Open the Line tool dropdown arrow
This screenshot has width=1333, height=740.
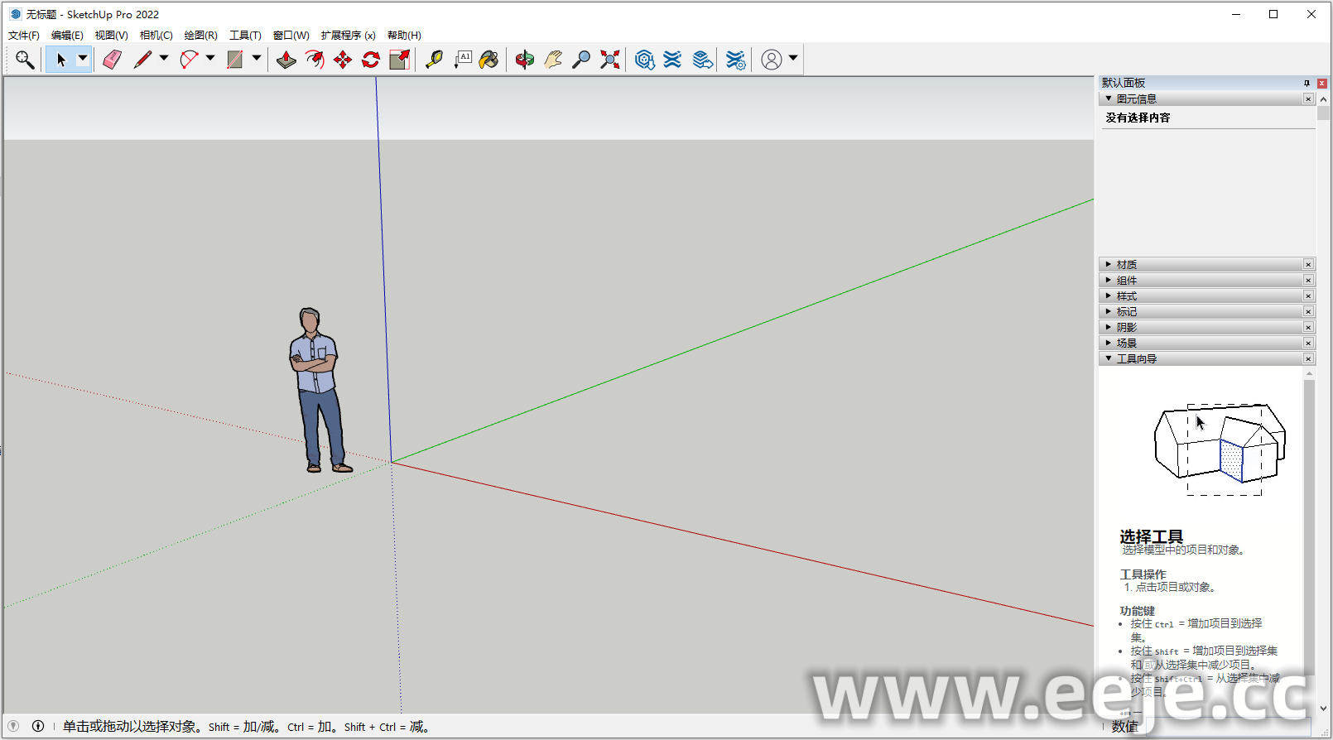[164, 58]
